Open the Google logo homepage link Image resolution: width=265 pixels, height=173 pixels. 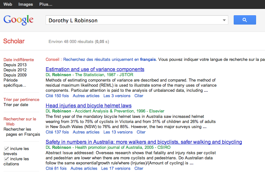pyautogui.click(x=19, y=20)
